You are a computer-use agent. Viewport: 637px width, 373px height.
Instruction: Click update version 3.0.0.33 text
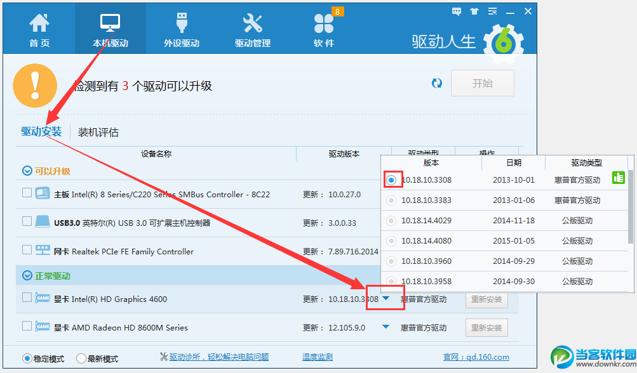342,223
